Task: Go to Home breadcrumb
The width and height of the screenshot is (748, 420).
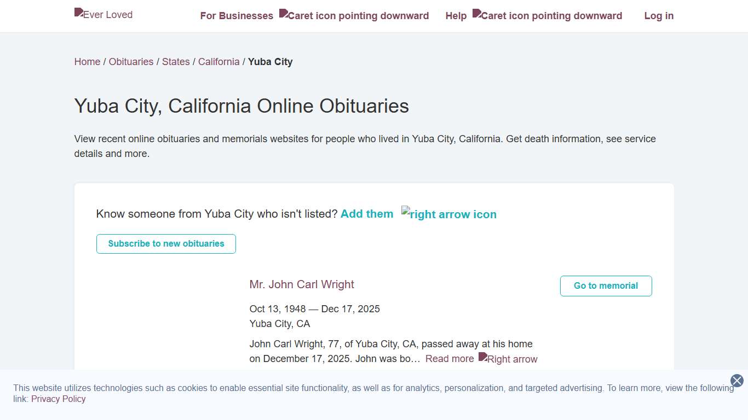Action: point(87,62)
